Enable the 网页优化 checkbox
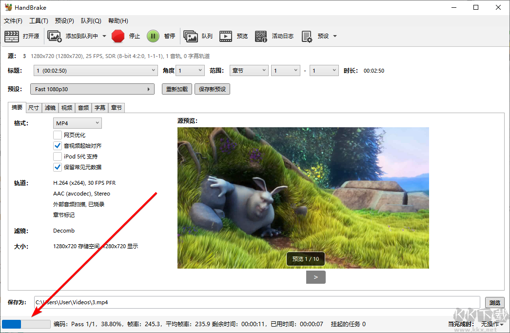 pos(58,135)
